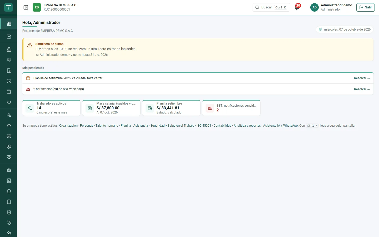Screen dimensions: 379x237
Task: Click the warning triangle in the announcement
Action: [30, 45]
